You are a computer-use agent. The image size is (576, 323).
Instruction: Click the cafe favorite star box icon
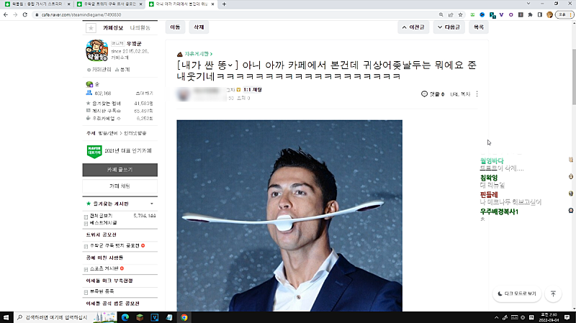pyautogui.click(x=91, y=28)
